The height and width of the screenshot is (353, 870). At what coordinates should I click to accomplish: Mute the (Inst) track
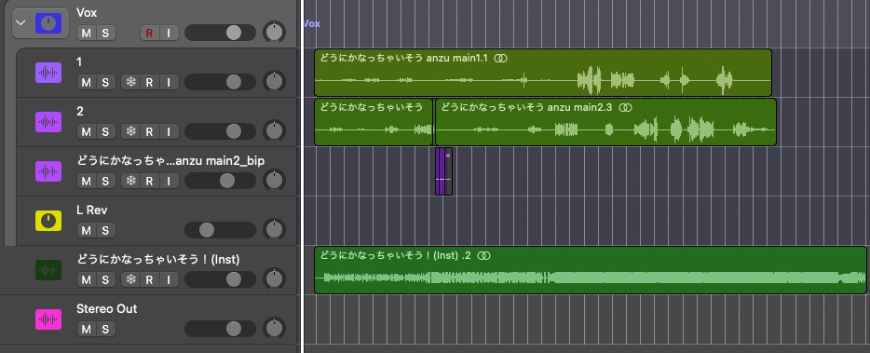click(x=86, y=279)
